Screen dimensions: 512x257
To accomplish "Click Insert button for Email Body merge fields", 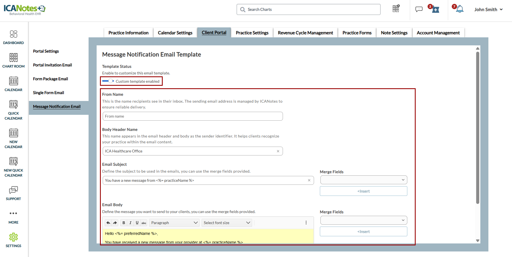I will [363, 232].
